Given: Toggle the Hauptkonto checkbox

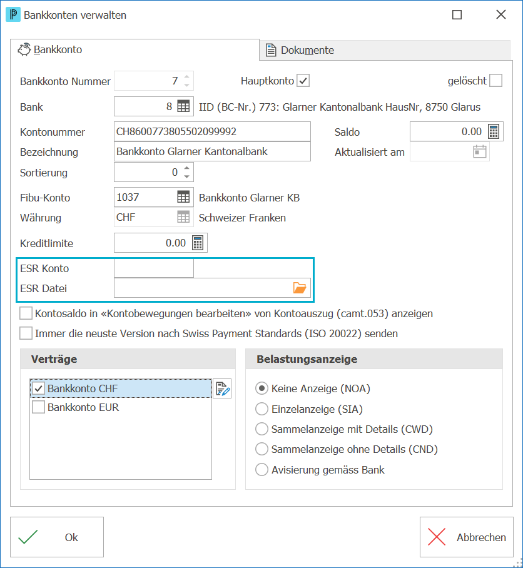Looking at the screenshot, I should (x=303, y=81).
